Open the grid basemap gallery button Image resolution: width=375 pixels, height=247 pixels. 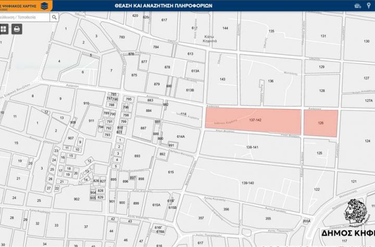pyautogui.click(x=4, y=29)
